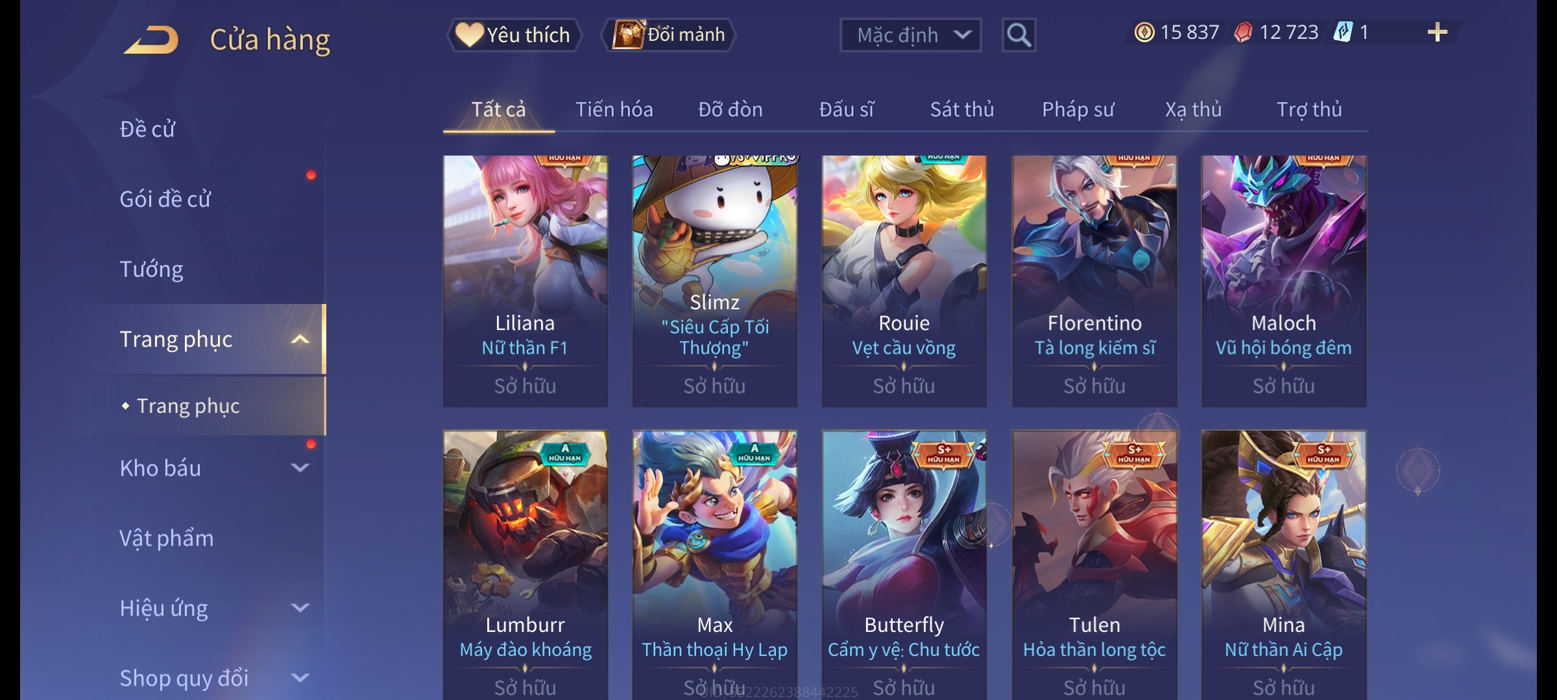Image resolution: width=1557 pixels, height=700 pixels.
Task: Select Florentino Tà long kiếm sĩ card
Action: click(x=1094, y=281)
